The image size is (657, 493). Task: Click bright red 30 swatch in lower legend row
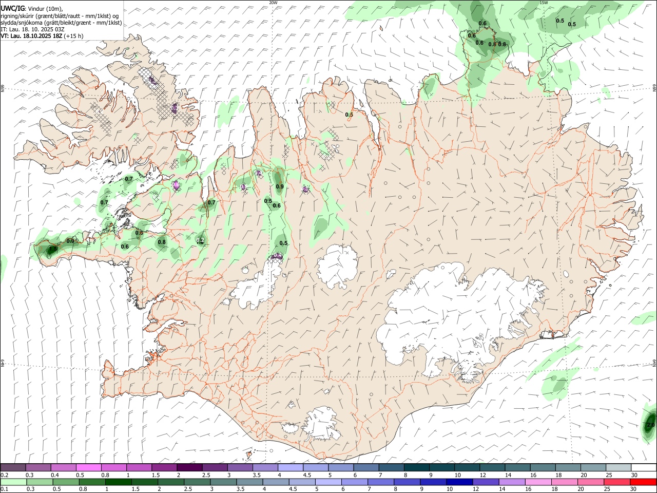tap(643, 482)
